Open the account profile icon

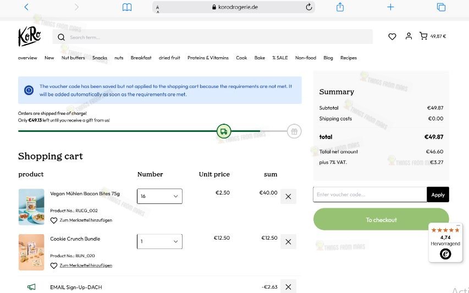[x=409, y=36]
